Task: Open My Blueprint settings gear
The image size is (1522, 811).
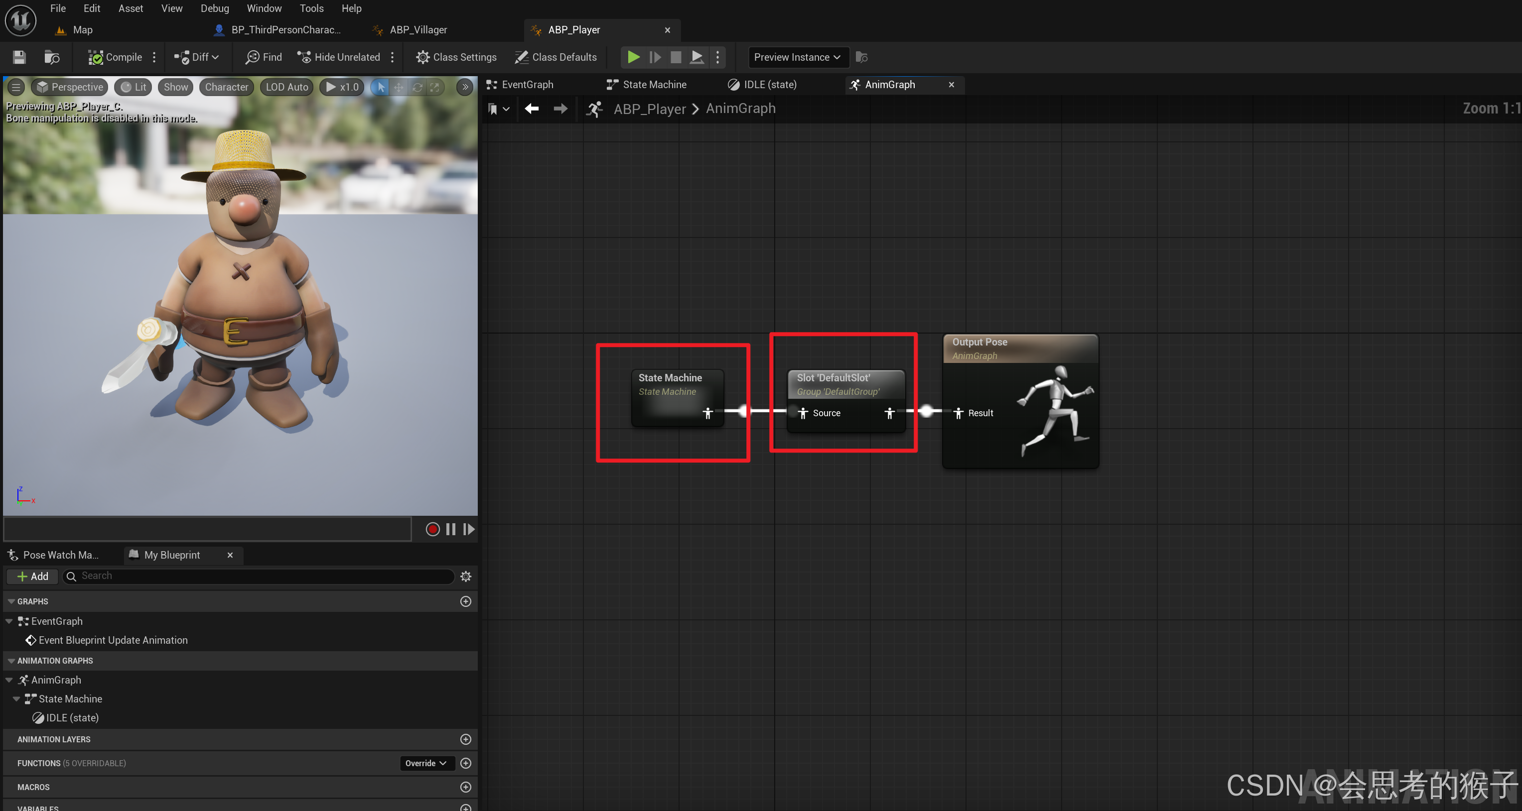Action: pos(466,576)
